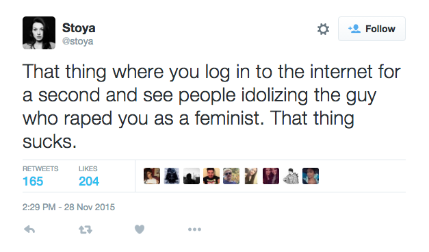Follow the Stoya account
The height and width of the screenshot is (252, 429).
click(372, 29)
